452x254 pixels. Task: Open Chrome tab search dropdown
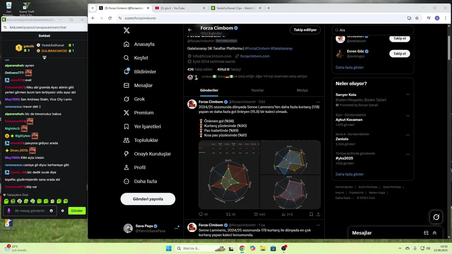[93, 8]
